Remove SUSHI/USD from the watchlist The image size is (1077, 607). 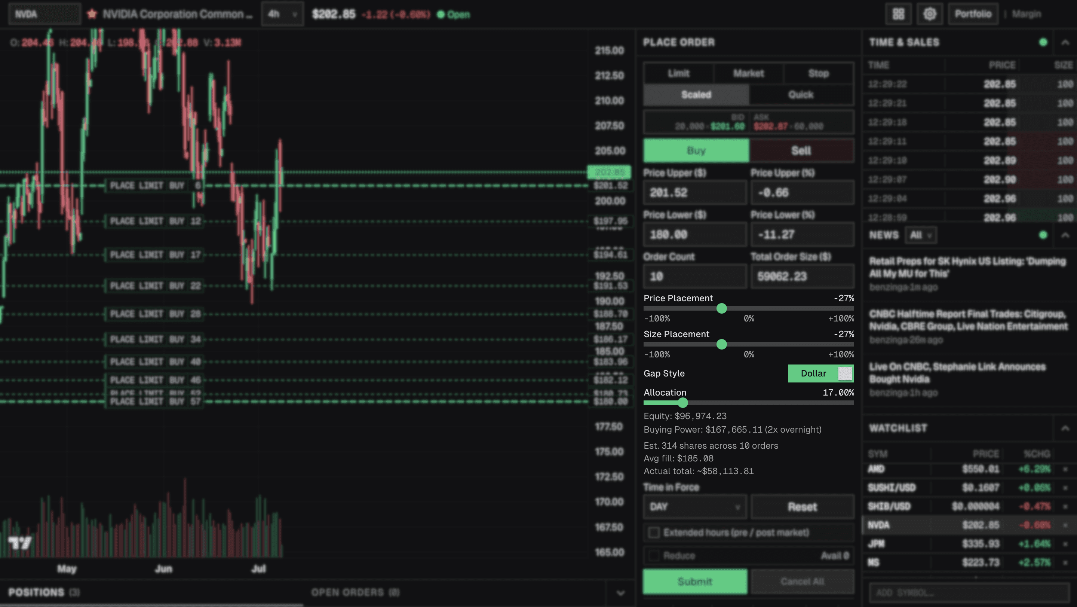(x=1065, y=488)
